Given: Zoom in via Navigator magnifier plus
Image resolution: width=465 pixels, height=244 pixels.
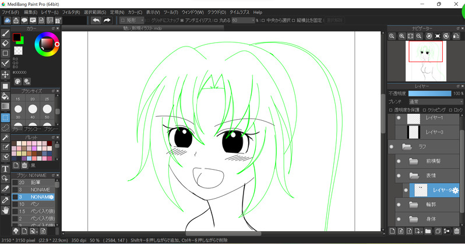Looking at the screenshot, I should (x=401, y=36).
